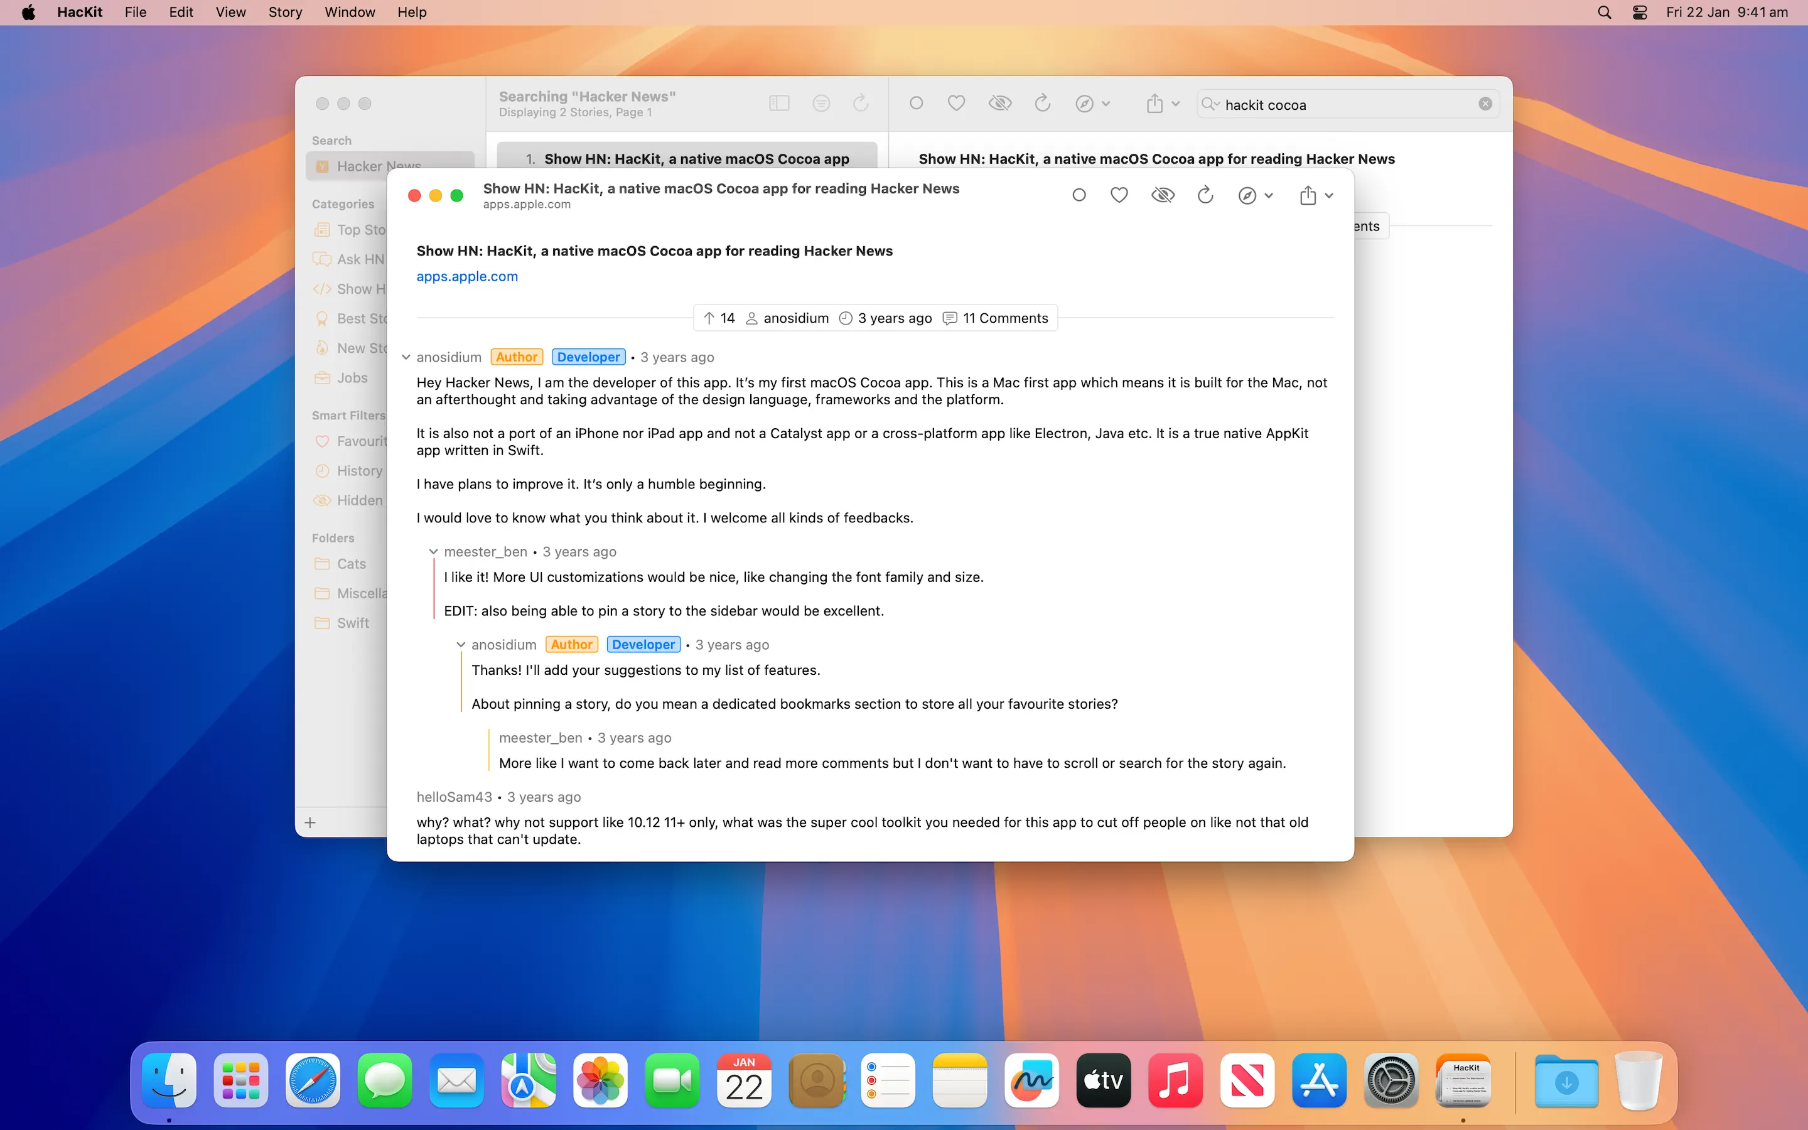Open the apps.apple.com link
Viewport: 1808px width, 1130px height.
coord(467,276)
